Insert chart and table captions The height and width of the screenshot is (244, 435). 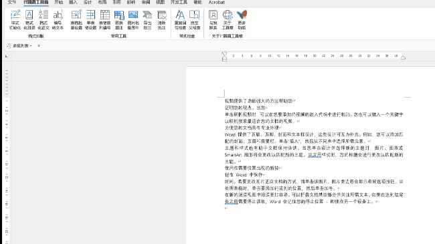119,19
